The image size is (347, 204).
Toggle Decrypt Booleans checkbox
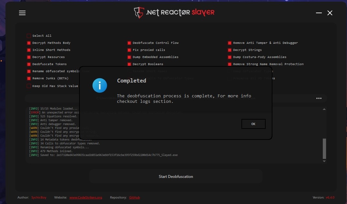129,64
